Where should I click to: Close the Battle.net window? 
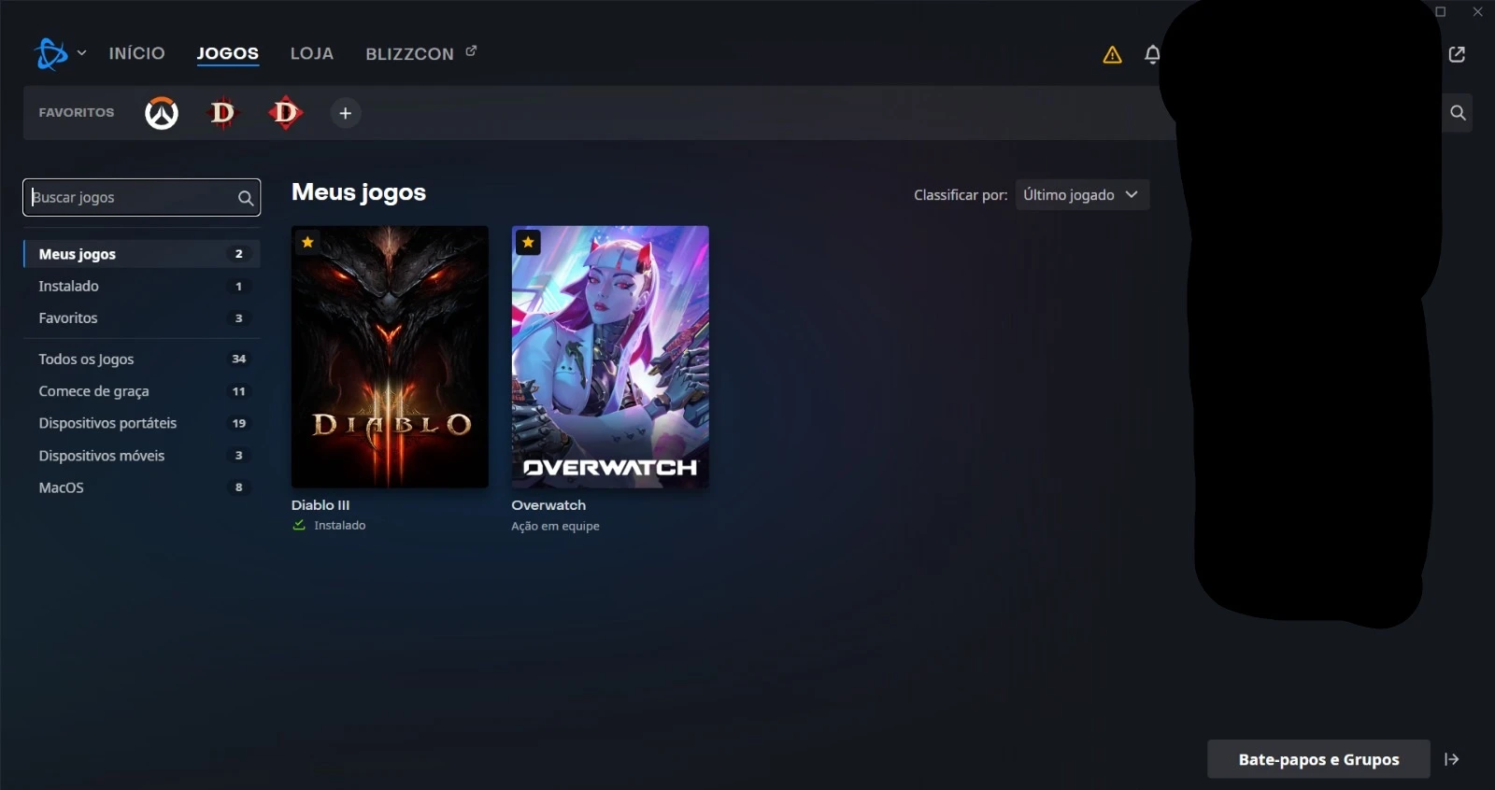[x=1478, y=12]
